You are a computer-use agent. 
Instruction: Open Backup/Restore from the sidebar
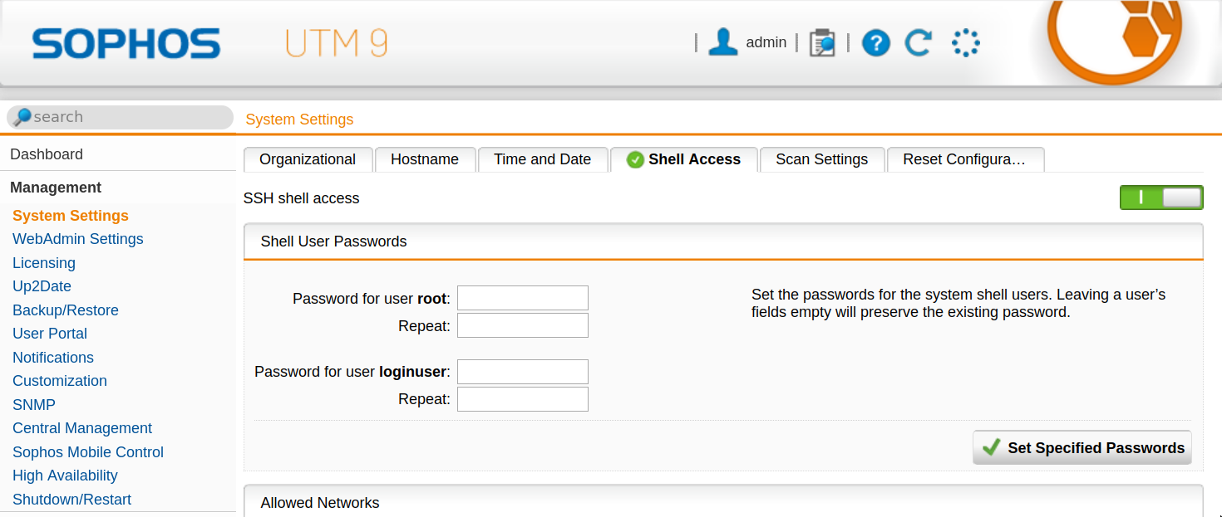click(65, 310)
